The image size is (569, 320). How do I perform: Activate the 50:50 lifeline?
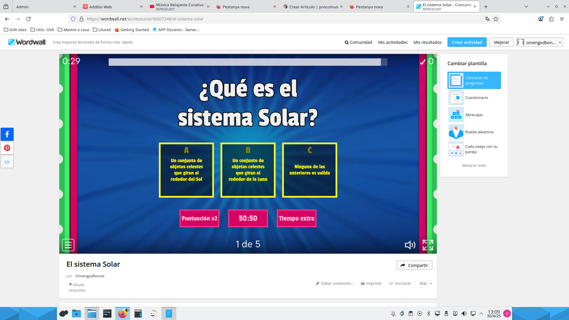pos(248,218)
